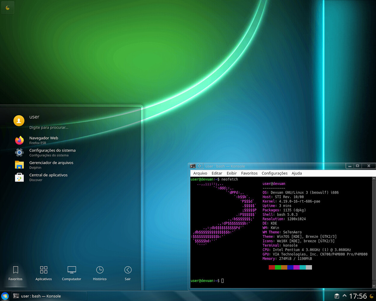376x301 pixels.
Task: Click the start menu button on taskbar
Action: click(x=5, y=296)
